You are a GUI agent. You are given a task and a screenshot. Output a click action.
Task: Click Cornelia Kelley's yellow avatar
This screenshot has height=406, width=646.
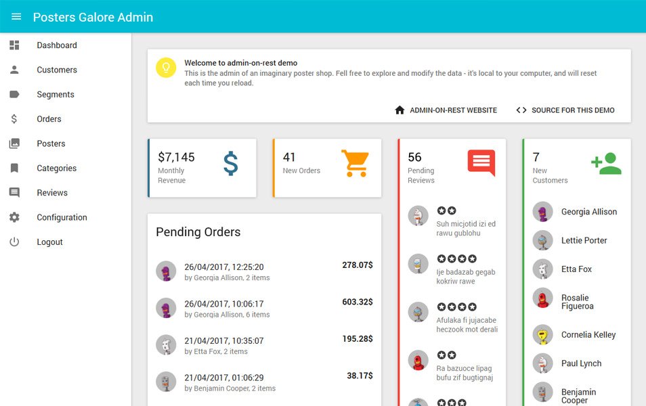(x=542, y=335)
